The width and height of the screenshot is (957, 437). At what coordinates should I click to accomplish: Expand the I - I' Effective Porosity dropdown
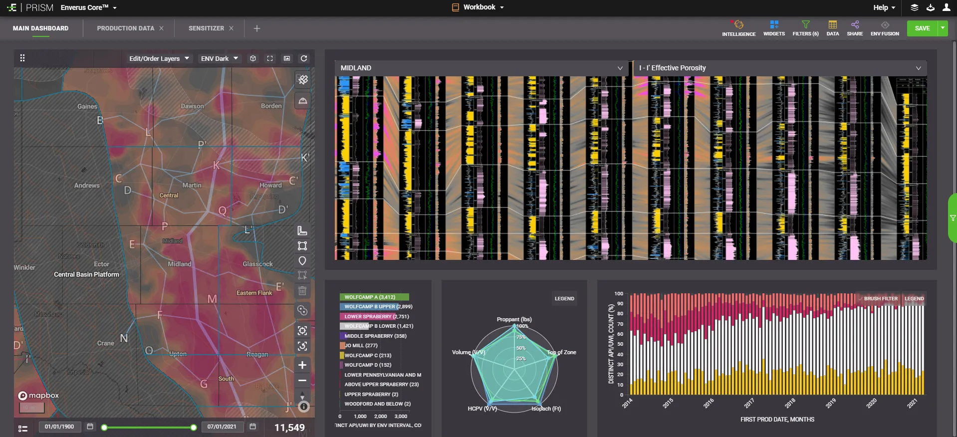[x=780, y=68]
